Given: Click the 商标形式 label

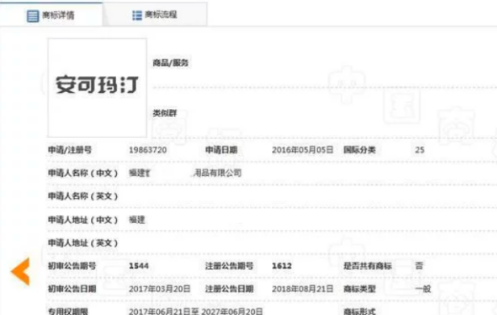Looking at the screenshot, I should [360, 311].
